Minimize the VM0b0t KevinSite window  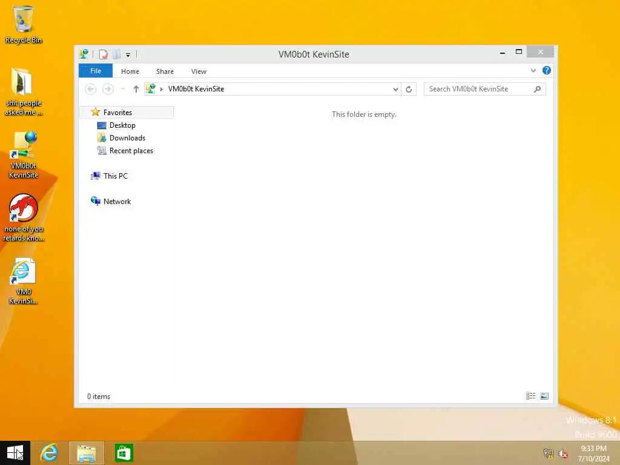click(503, 53)
